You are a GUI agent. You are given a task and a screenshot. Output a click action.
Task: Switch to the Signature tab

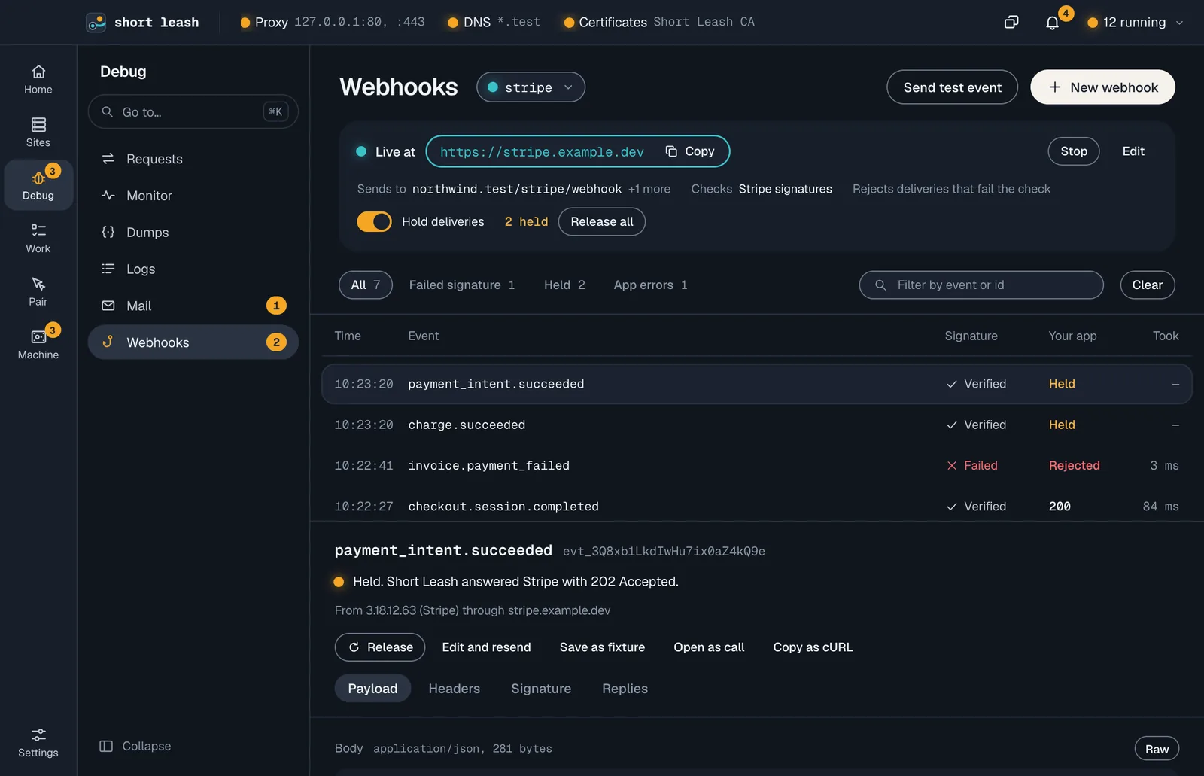point(541,689)
